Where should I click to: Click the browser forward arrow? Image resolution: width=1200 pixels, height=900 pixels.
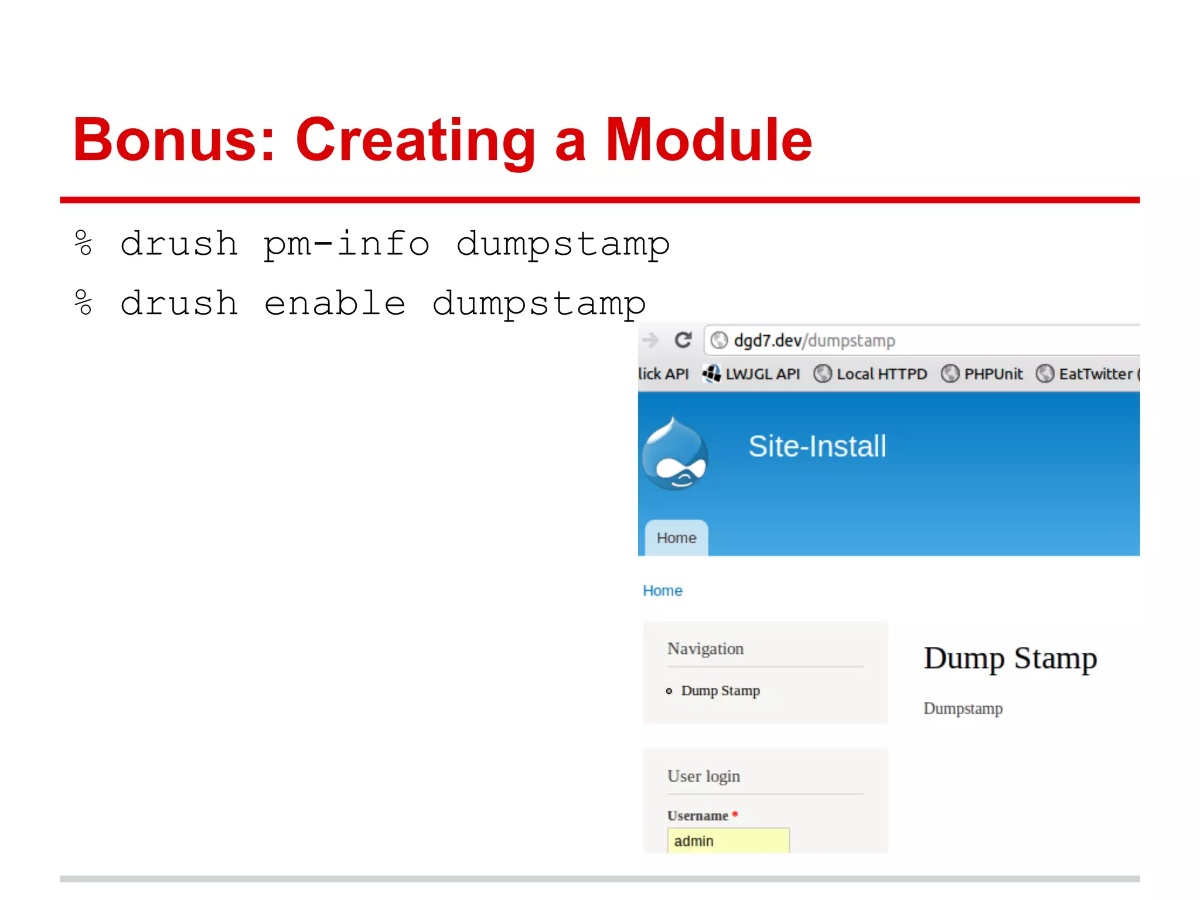tap(650, 340)
